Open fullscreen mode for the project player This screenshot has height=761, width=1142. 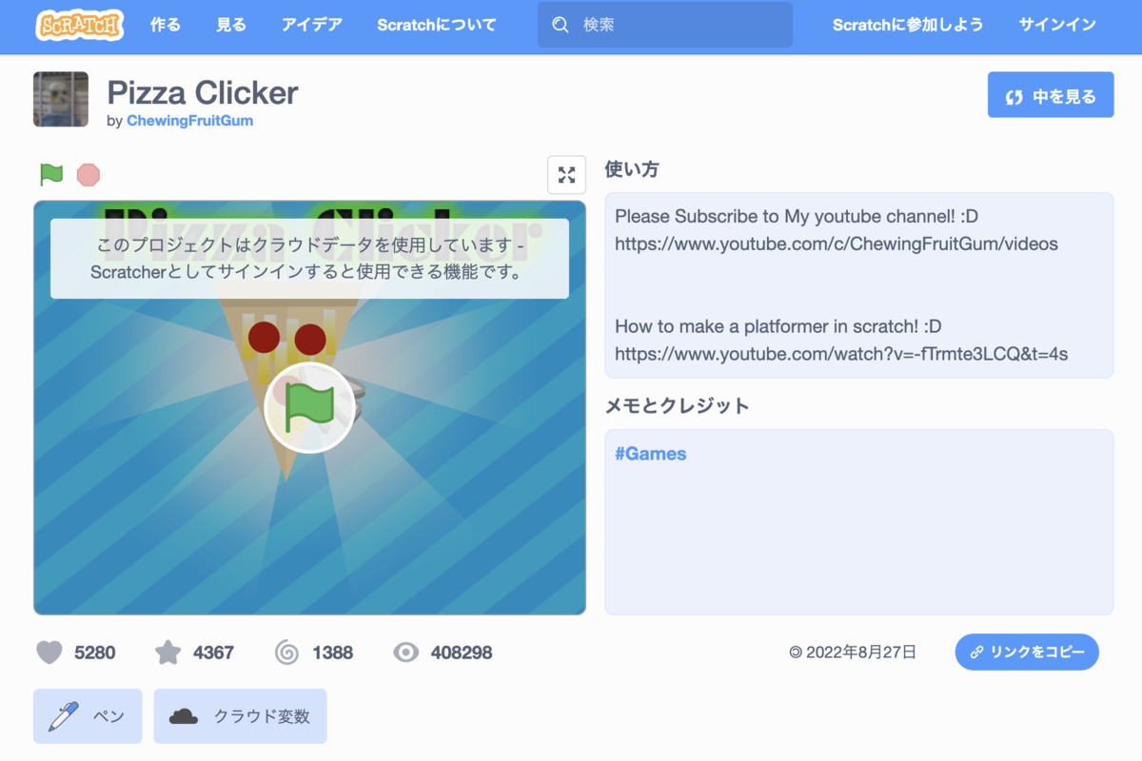coord(566,175)
